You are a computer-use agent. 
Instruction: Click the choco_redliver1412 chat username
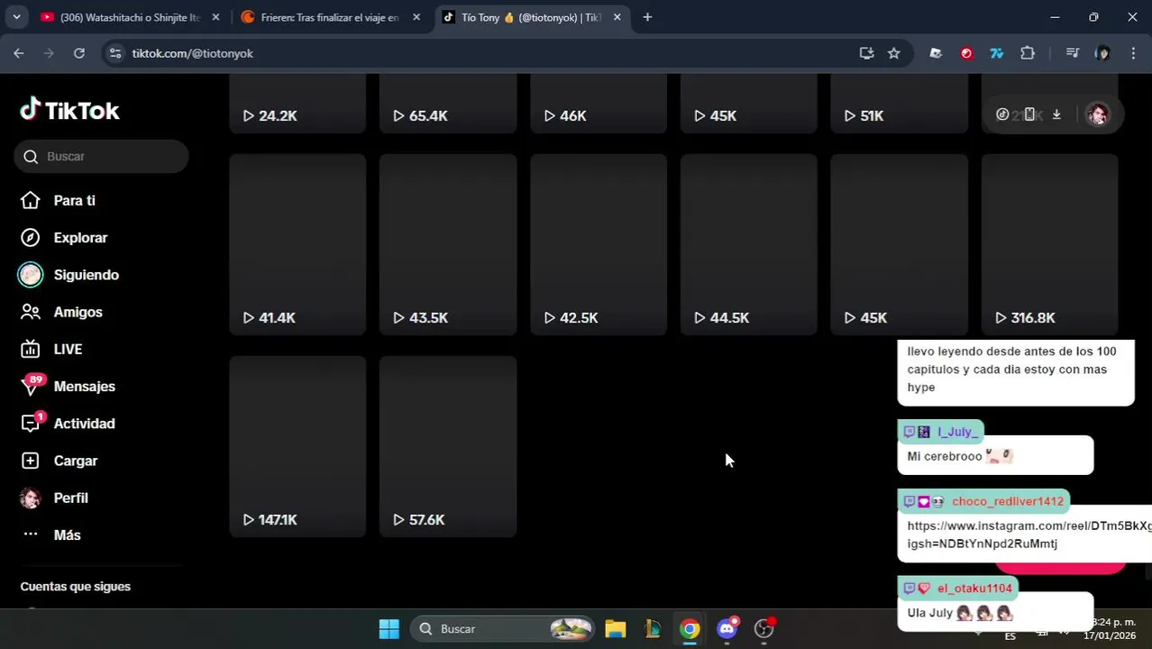tap(1007, 501)
